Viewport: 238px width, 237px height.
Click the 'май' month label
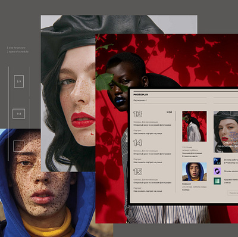pyautogui.click(x=169, y=112)
